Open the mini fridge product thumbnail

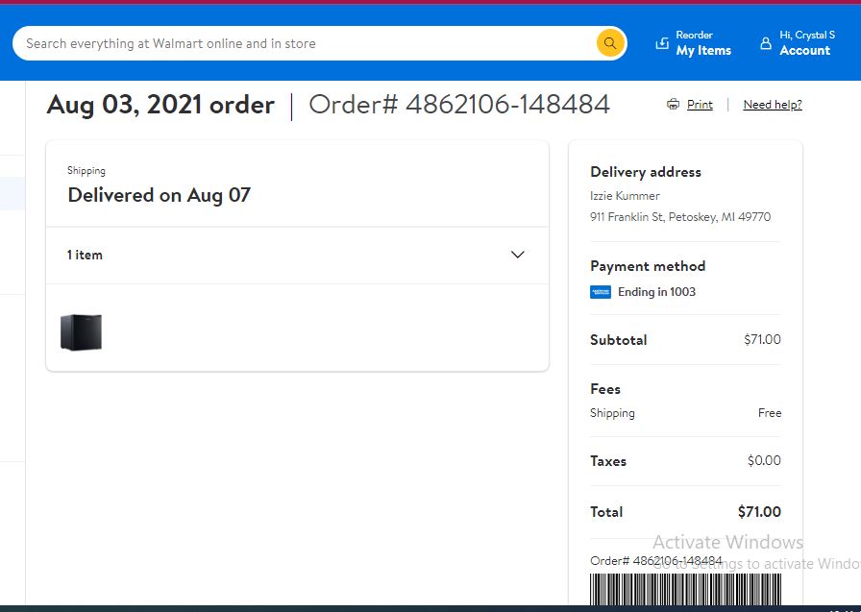click(x=82, y=331)
